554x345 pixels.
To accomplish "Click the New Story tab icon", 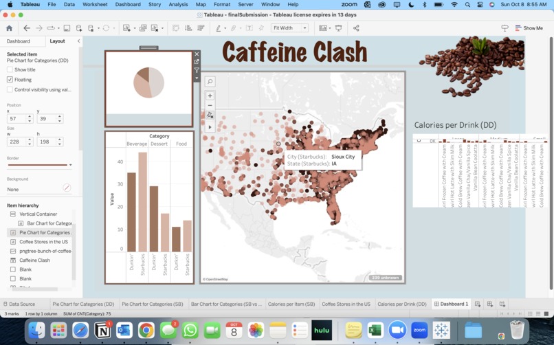I will click(x=502, y=304).
